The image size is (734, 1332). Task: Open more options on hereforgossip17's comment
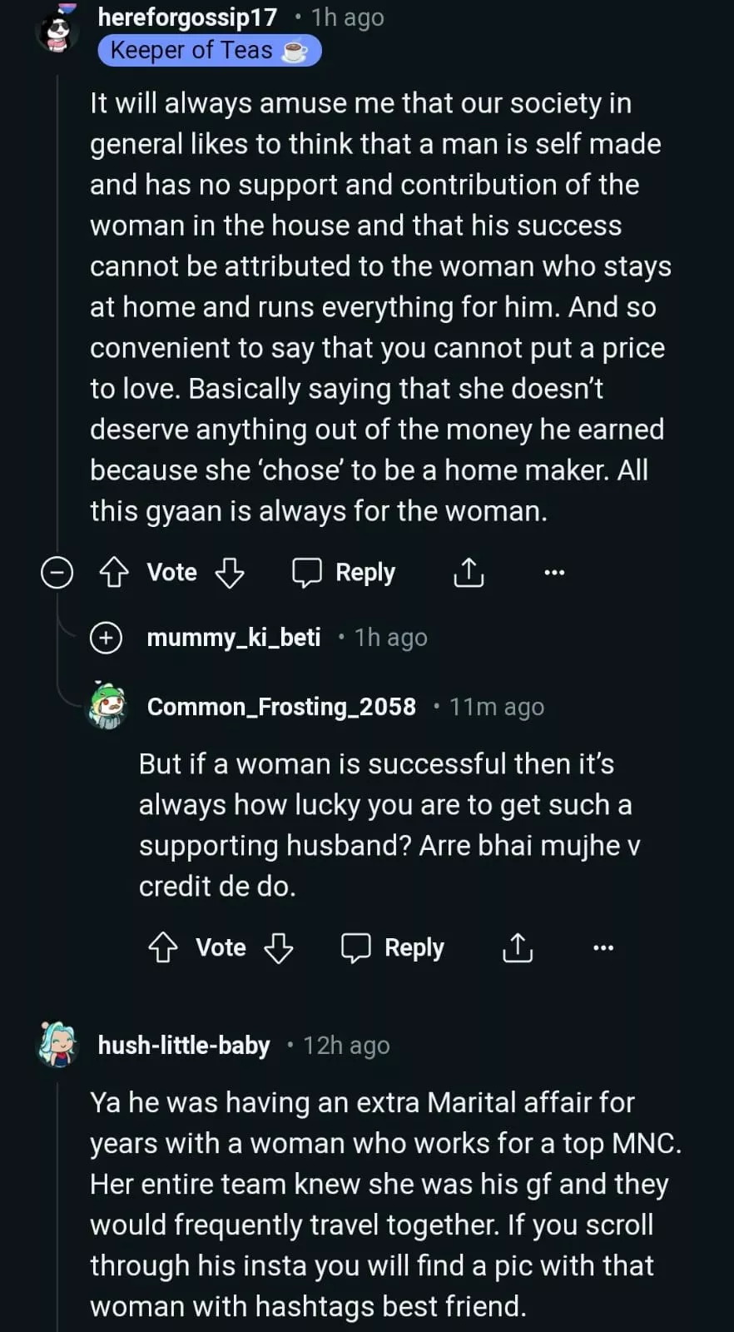554,573
